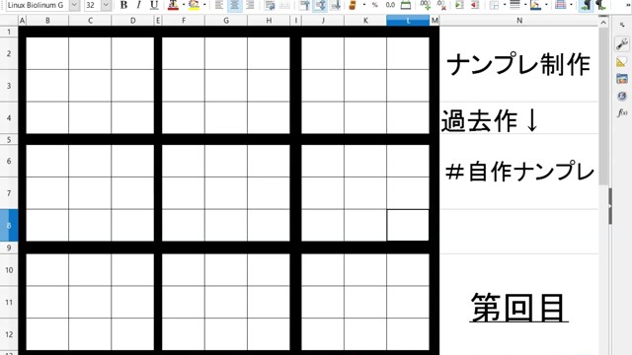Click the add decimal place icon
This screenshot has width=632, height=355.
click(425, 5)
